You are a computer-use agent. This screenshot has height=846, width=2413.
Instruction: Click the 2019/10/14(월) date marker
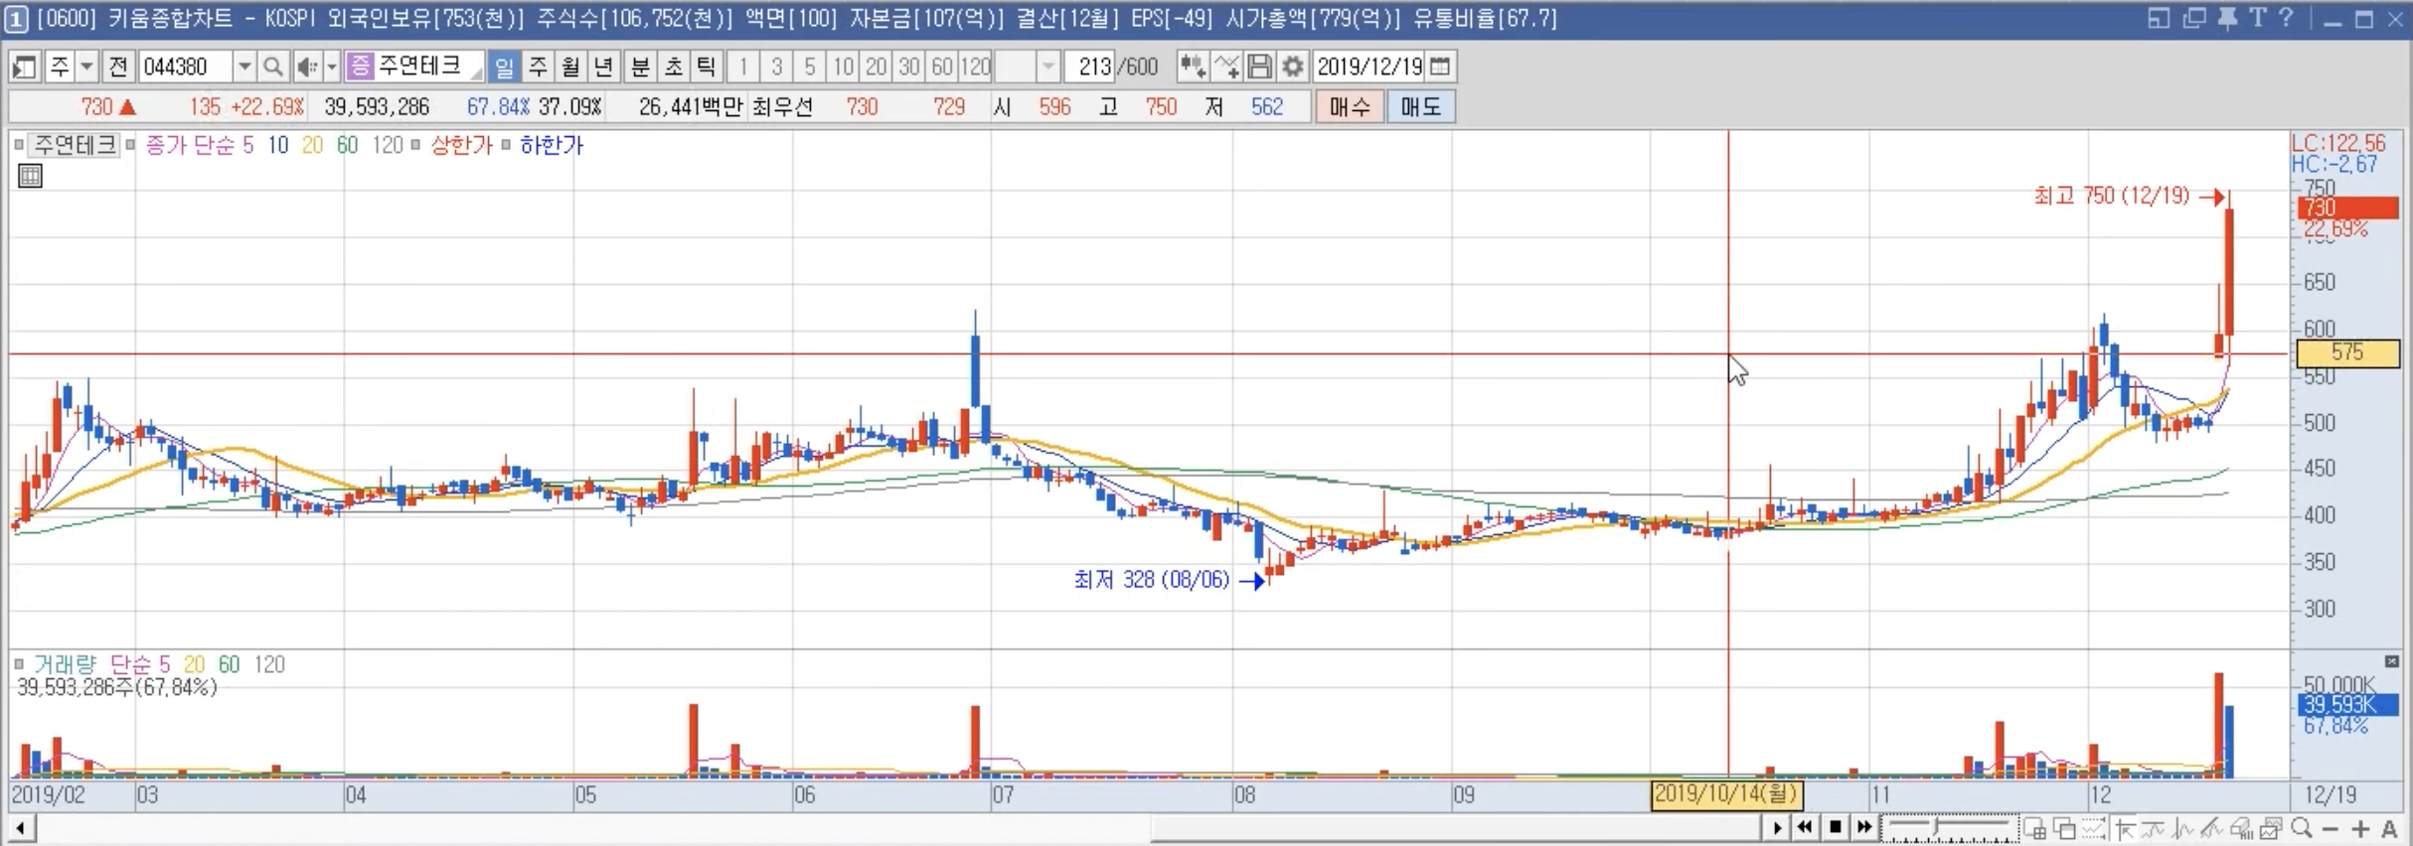pyautogui.click(x=1726, y=795)
